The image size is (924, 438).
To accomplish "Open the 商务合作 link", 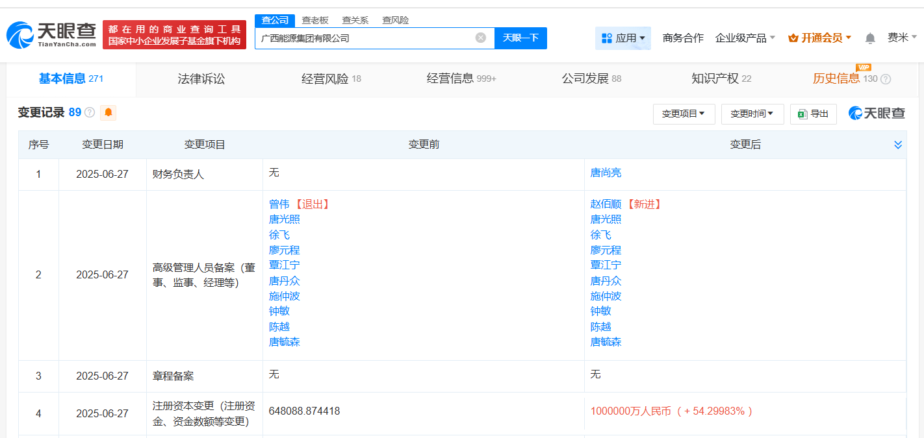I will coord(683,38).
